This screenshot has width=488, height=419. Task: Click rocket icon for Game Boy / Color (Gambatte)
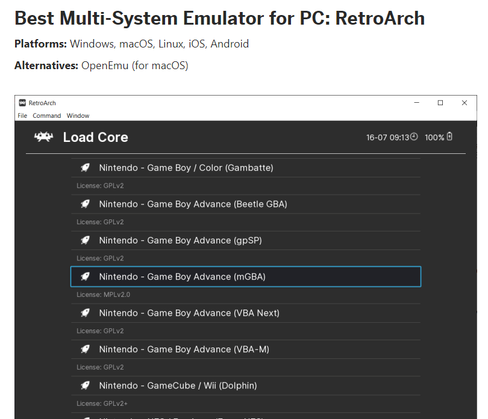(85, 168)
